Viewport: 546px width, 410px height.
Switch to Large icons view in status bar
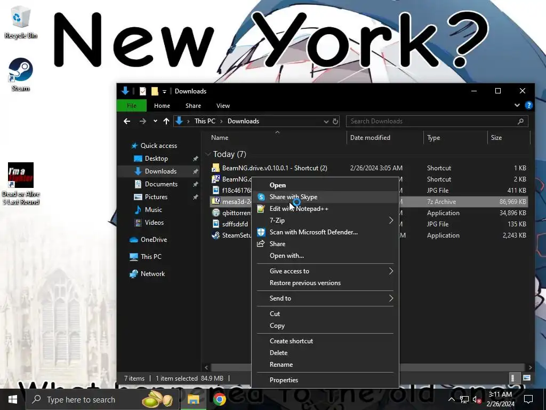526,379
